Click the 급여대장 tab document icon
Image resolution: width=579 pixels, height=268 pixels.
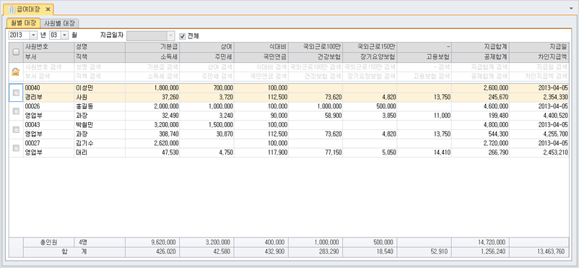[x=12, y=9]
